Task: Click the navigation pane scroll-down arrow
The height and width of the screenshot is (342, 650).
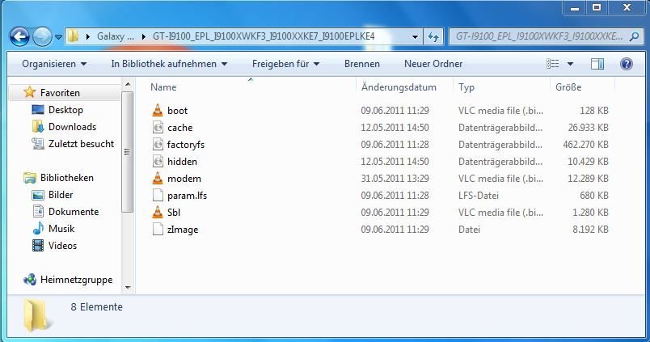Action: (x=128, y=287)
